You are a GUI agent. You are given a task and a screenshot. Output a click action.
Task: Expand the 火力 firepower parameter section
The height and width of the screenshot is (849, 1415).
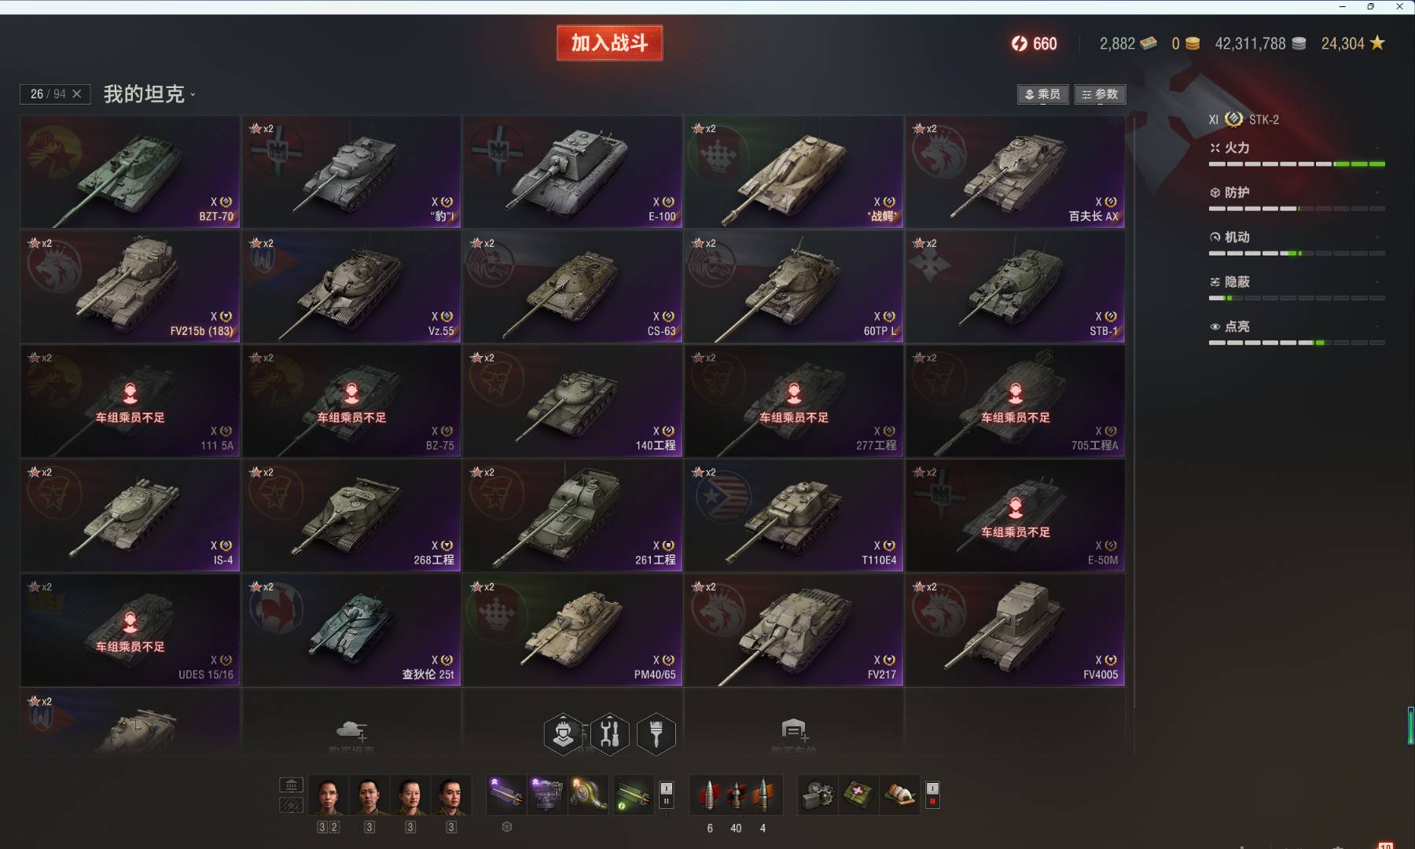coord(1297,148)
